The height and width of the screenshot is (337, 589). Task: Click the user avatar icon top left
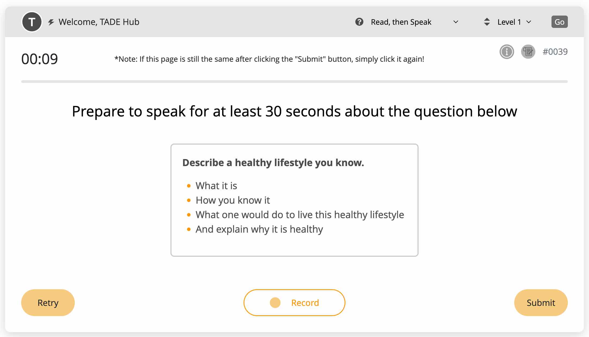pos(32,21)
